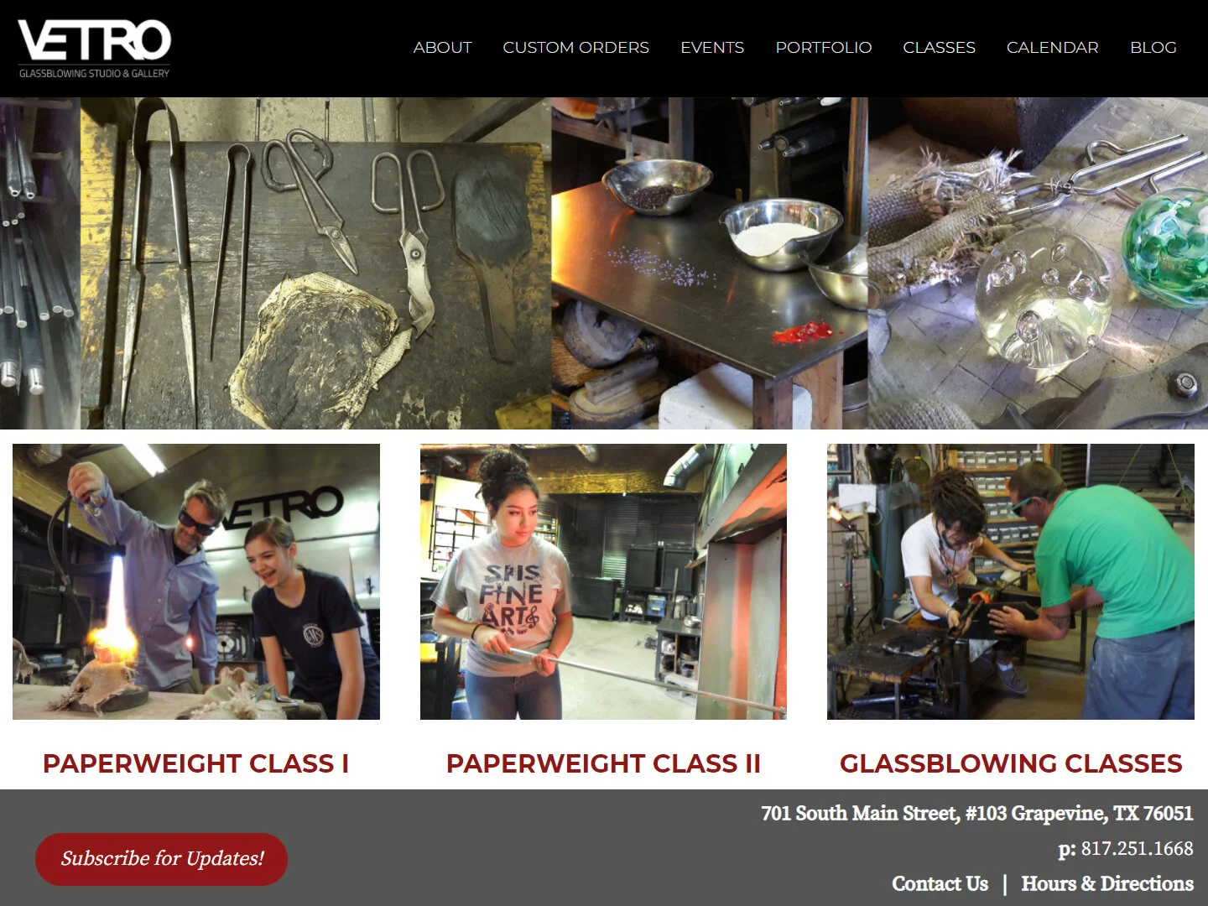Open the Portfolio menu item
Screen dimensions: 1208x906
823,48
